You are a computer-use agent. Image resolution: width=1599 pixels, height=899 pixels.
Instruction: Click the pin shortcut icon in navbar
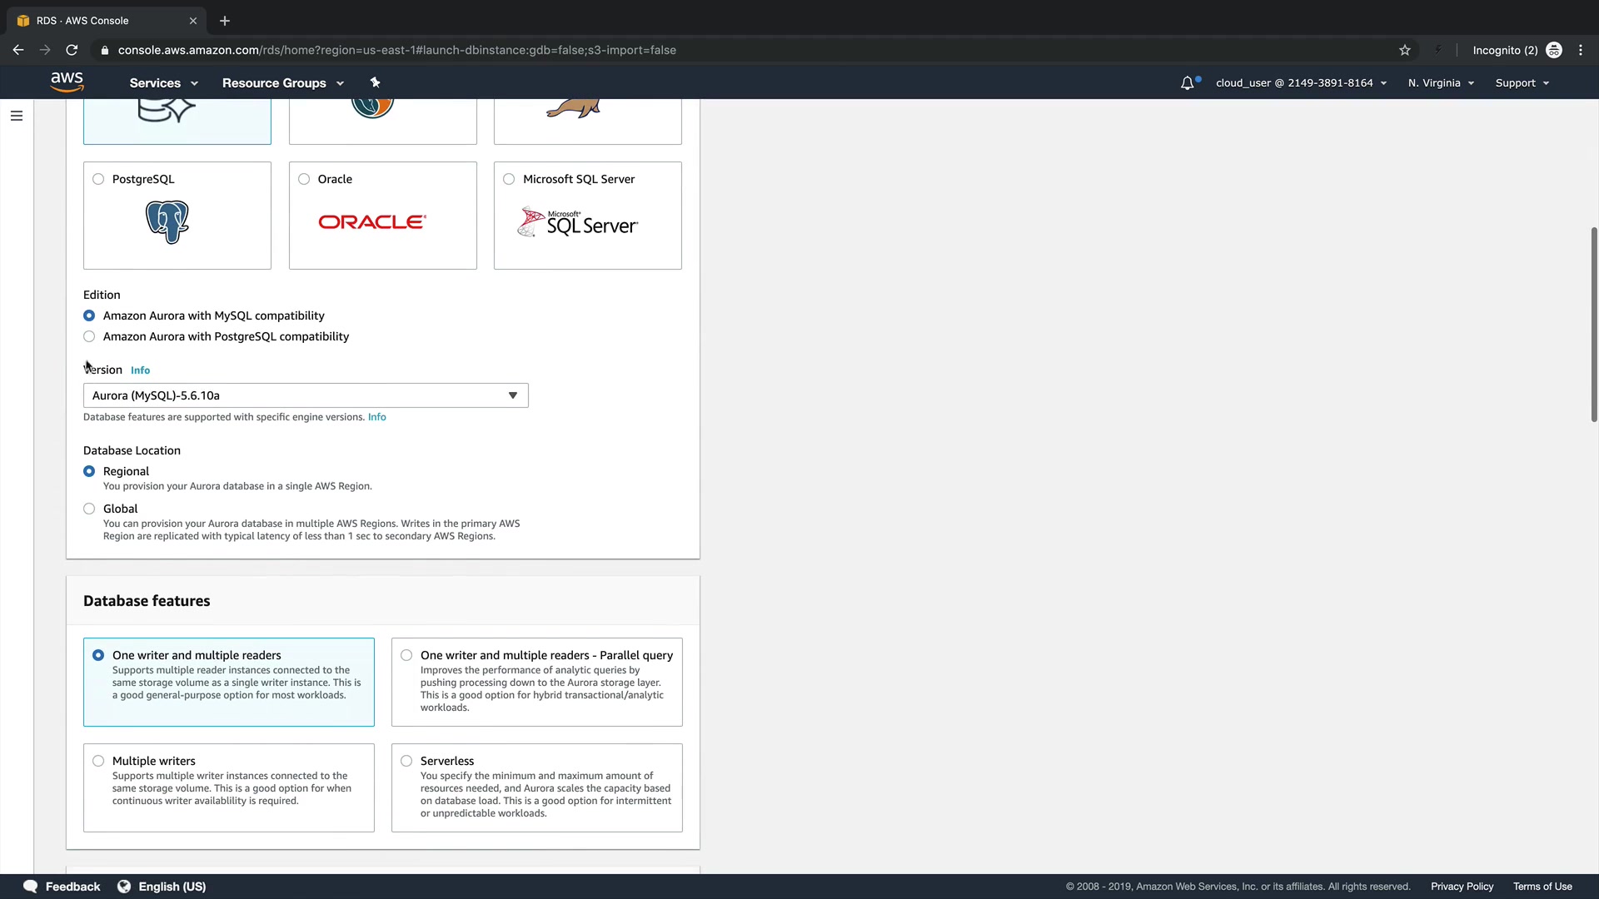[375, 82]
